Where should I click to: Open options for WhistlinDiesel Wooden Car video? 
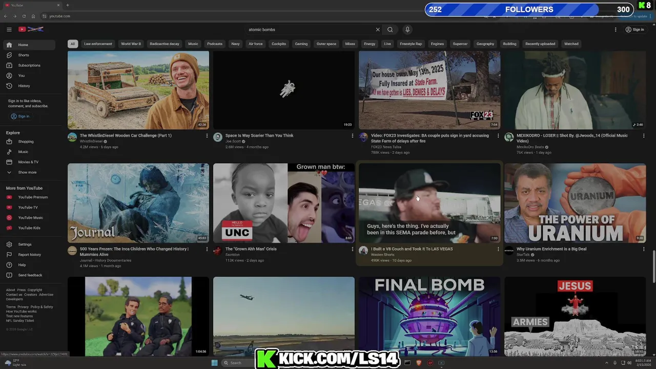pos(207,136)
